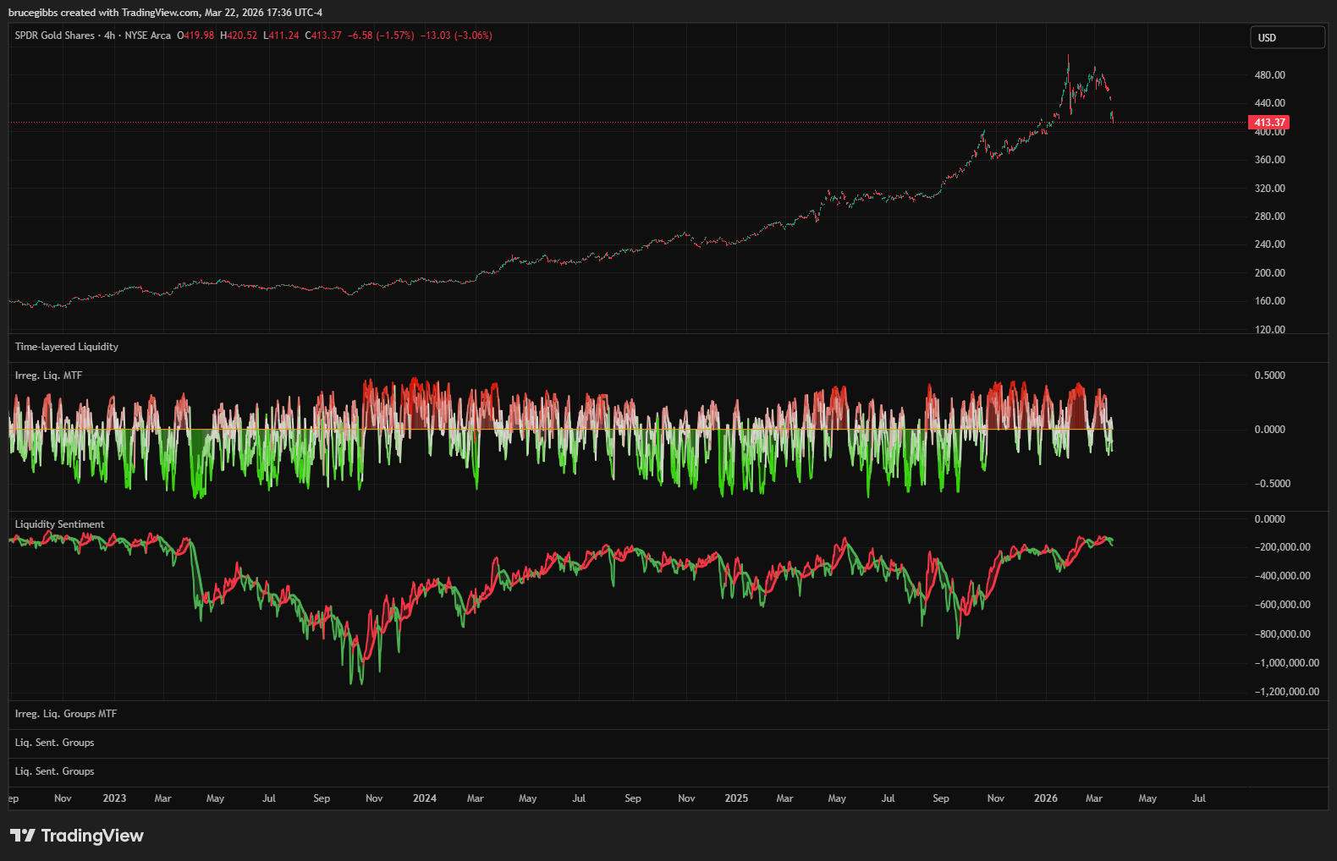Click the brucegibbs attribution header text
Image resolution: width=1337 pixels, height=861 pixels.
point(165,13)
